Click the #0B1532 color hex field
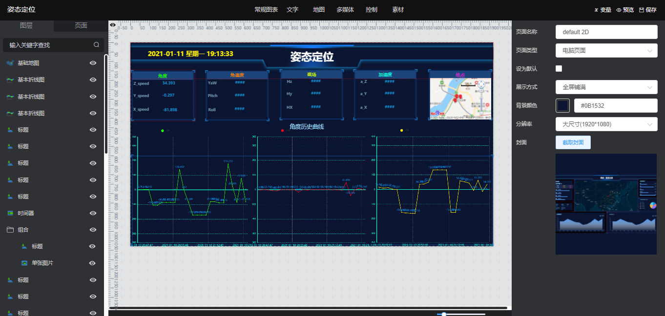Image resolution: width=665 pixels, height=316 pixels. (x=616, y=105)
